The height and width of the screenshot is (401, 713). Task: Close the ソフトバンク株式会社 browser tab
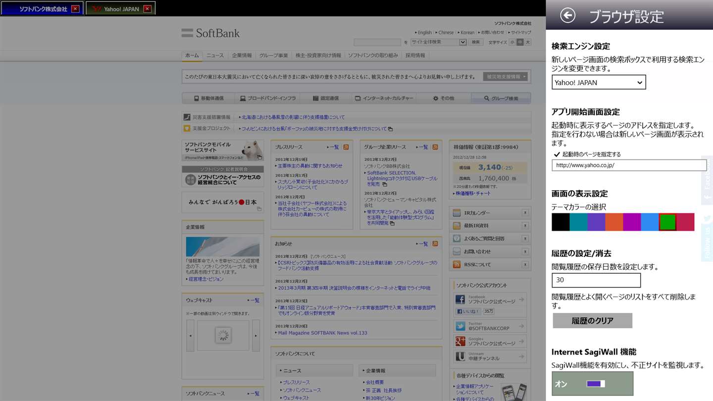coord(75,9)
